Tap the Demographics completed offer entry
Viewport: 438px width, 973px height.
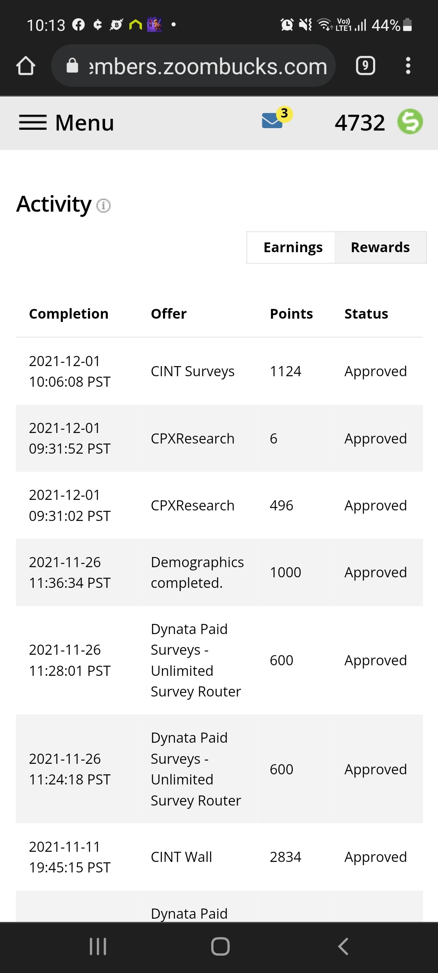[197, 572]
